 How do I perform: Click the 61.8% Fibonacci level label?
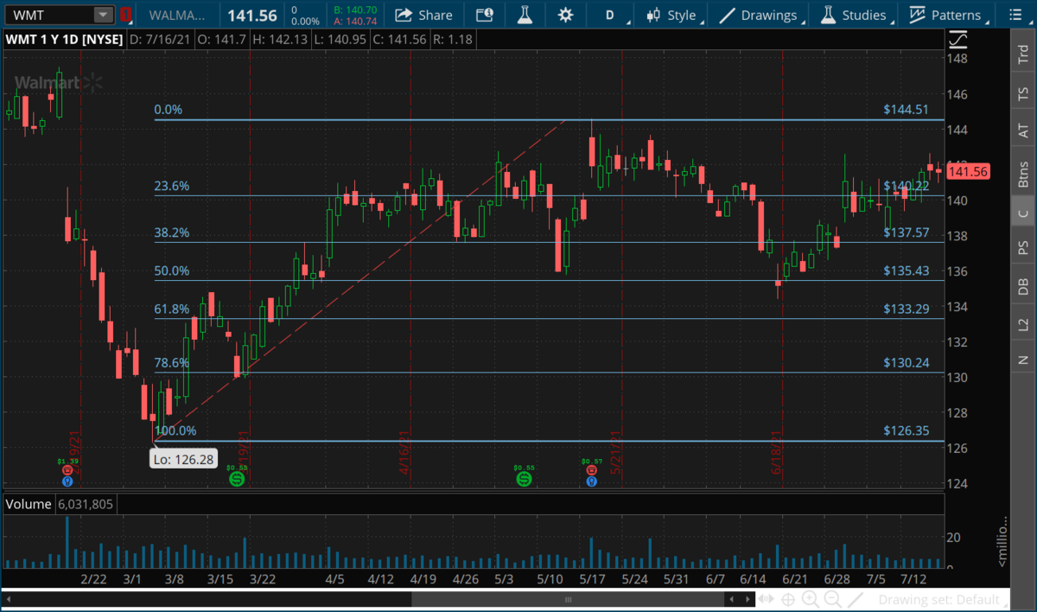171,309
